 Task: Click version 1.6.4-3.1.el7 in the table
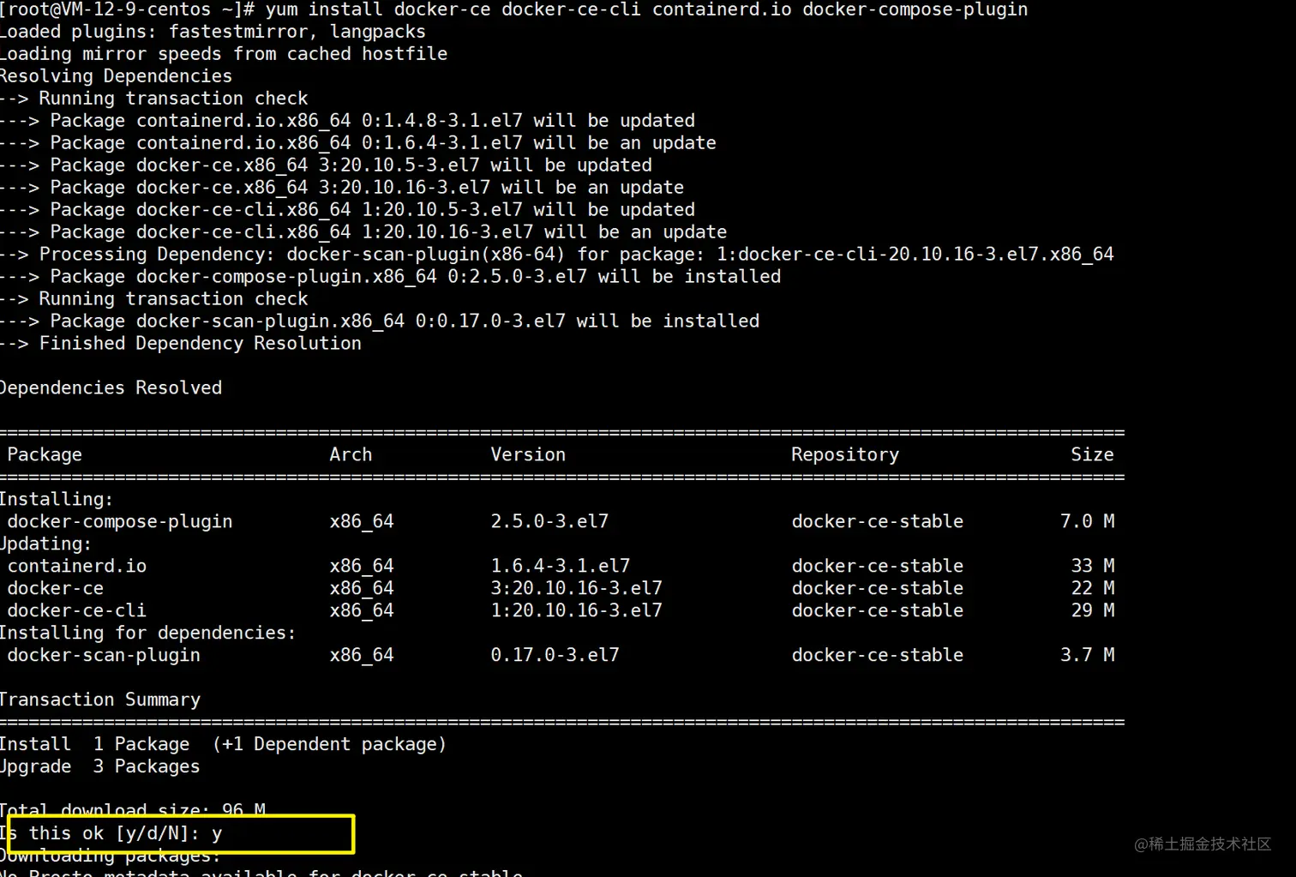click(561, 567)
